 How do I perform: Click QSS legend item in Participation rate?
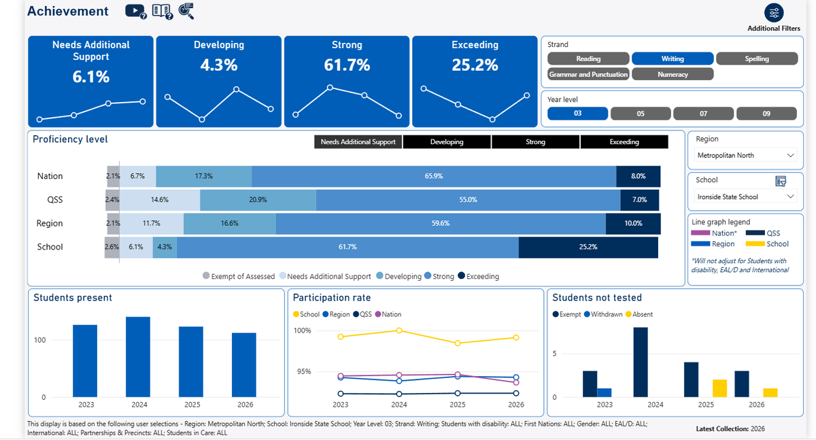(362, 314)
